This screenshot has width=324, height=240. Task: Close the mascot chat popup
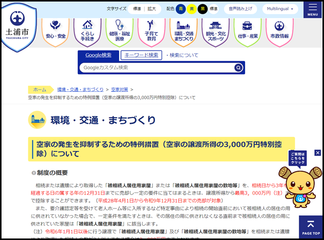tap(317, 153)
